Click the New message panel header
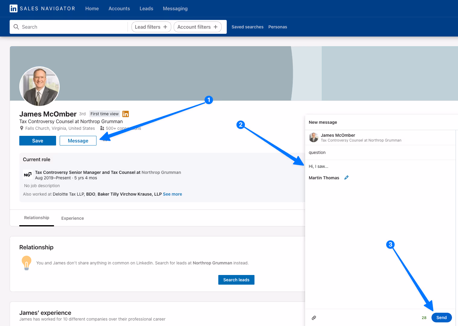 coord(323,122)
